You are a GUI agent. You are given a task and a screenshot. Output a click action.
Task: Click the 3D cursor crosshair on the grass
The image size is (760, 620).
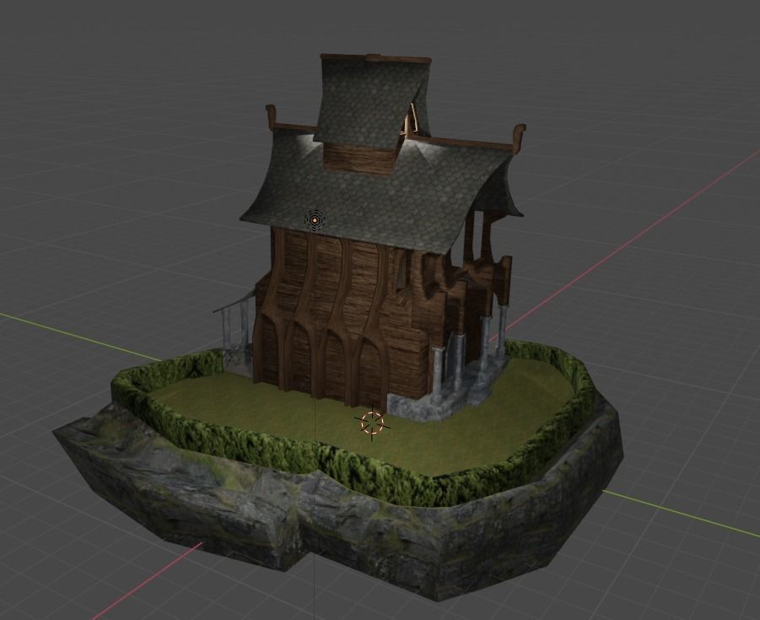coord(372,423)
